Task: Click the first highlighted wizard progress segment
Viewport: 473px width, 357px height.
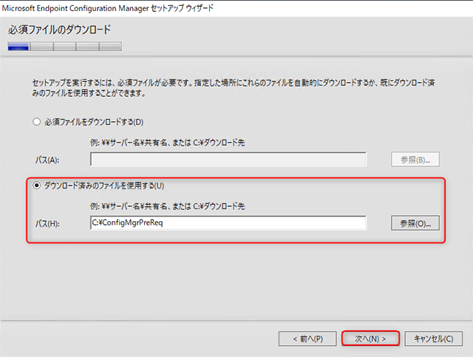Action: pyautogui.click(x=18, y=47)
